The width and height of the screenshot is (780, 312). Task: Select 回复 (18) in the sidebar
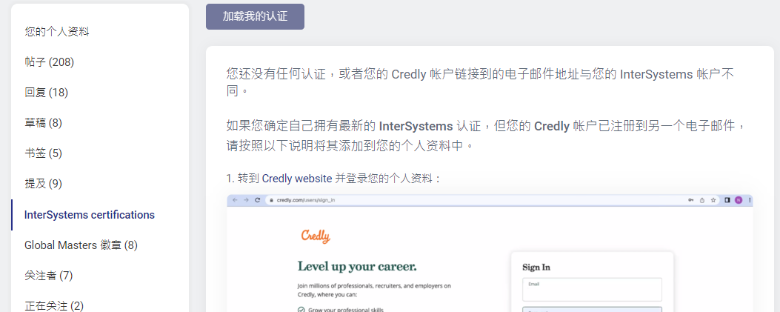click(46, 92)
